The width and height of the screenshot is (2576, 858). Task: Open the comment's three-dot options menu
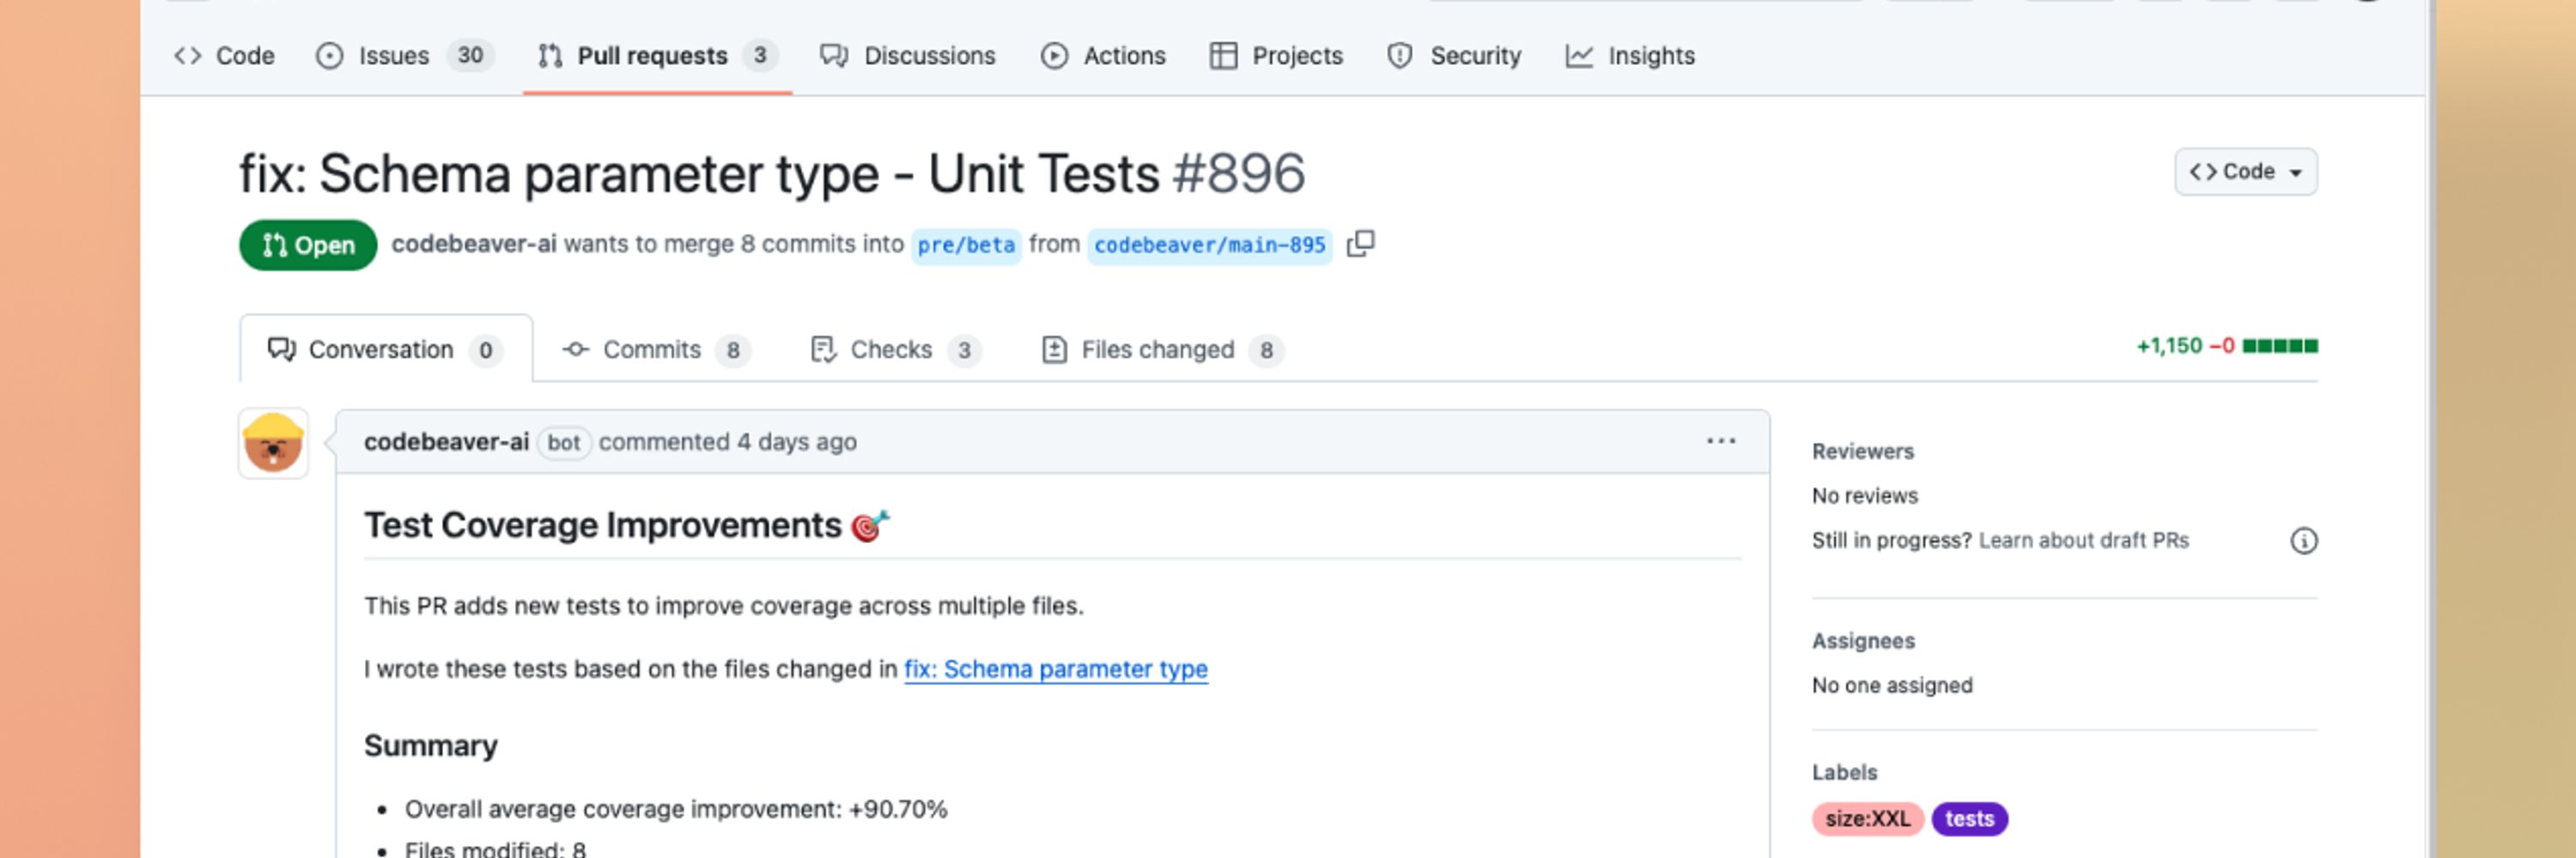[x=1720, y=442]
